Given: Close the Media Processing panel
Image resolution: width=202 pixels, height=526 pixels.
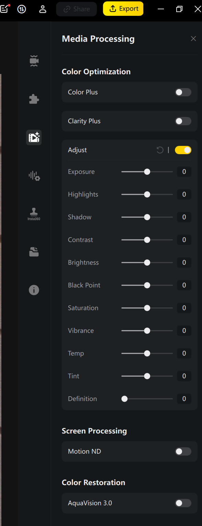Looking at the screenshot, I should (x=193, y=39).
